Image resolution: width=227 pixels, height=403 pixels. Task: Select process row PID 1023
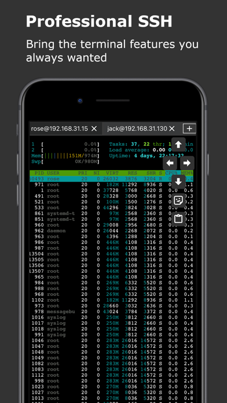click(x=111, y=387)
